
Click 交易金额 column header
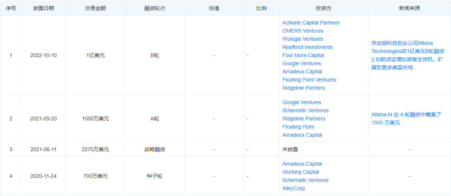(x=95, y=8)
